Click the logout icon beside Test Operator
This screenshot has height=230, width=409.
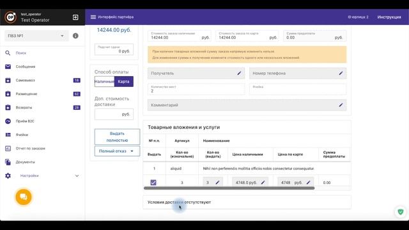tap(75, 17)
